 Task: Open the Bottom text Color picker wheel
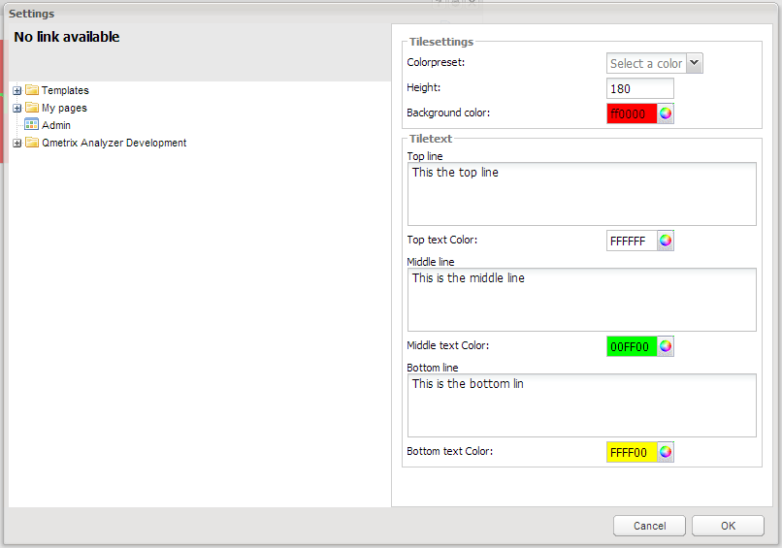[666, 452]
